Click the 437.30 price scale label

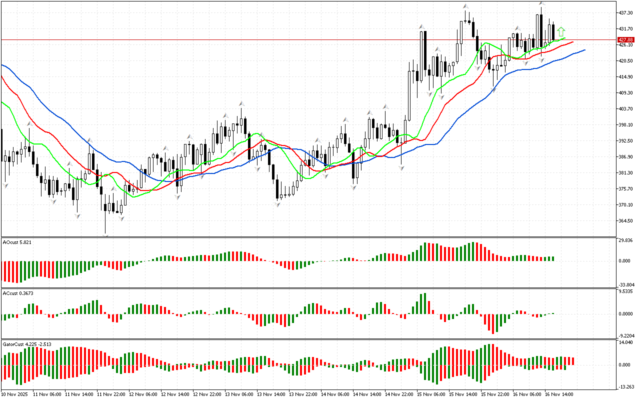(626, 12)
